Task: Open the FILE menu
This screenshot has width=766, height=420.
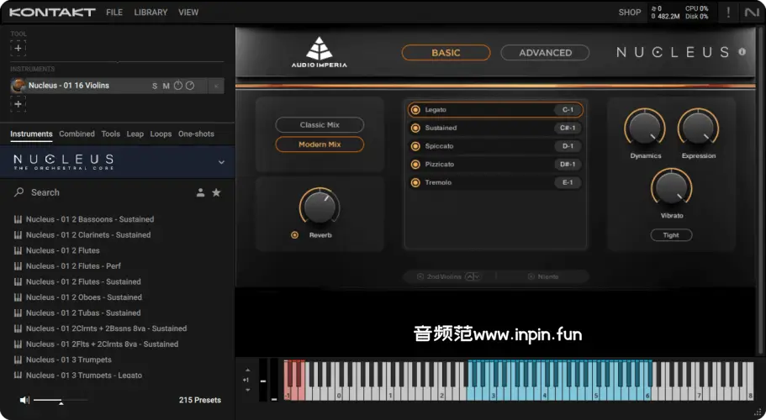Action: pyautogui.click(x=114, y=13)
